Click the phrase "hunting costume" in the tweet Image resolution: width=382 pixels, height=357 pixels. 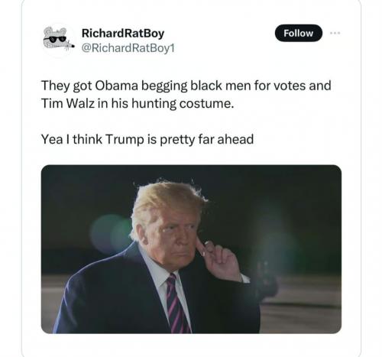[183, 104]
